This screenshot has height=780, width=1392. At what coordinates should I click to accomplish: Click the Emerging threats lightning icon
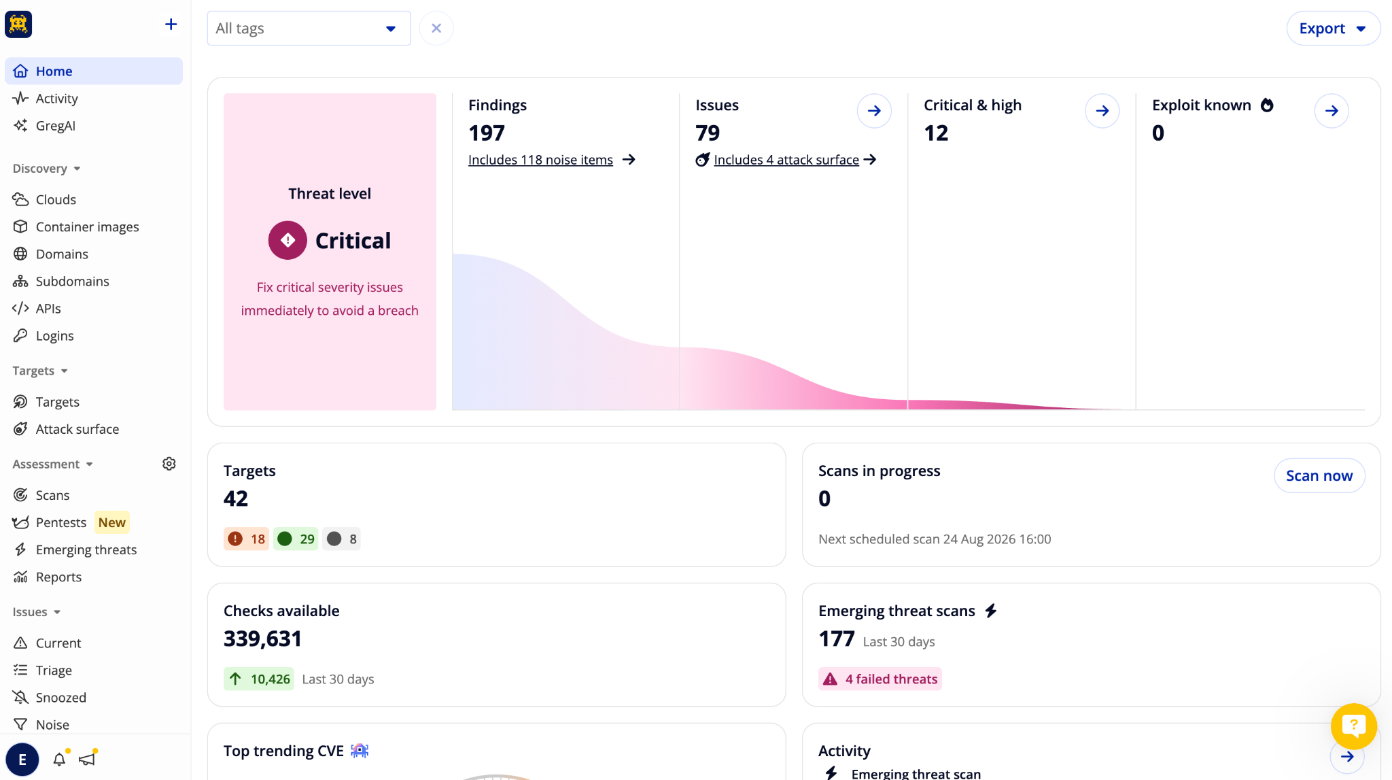tap(20, 549)
